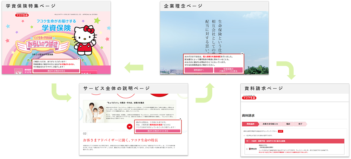
Task: Select the お客さま情報入力 step tab
Action: (x=270, y=124)
